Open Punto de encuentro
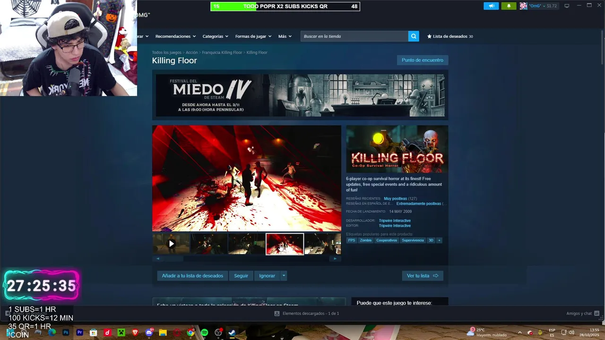The height and width of the screenshot is (340, 605). (x=423, y=60)
